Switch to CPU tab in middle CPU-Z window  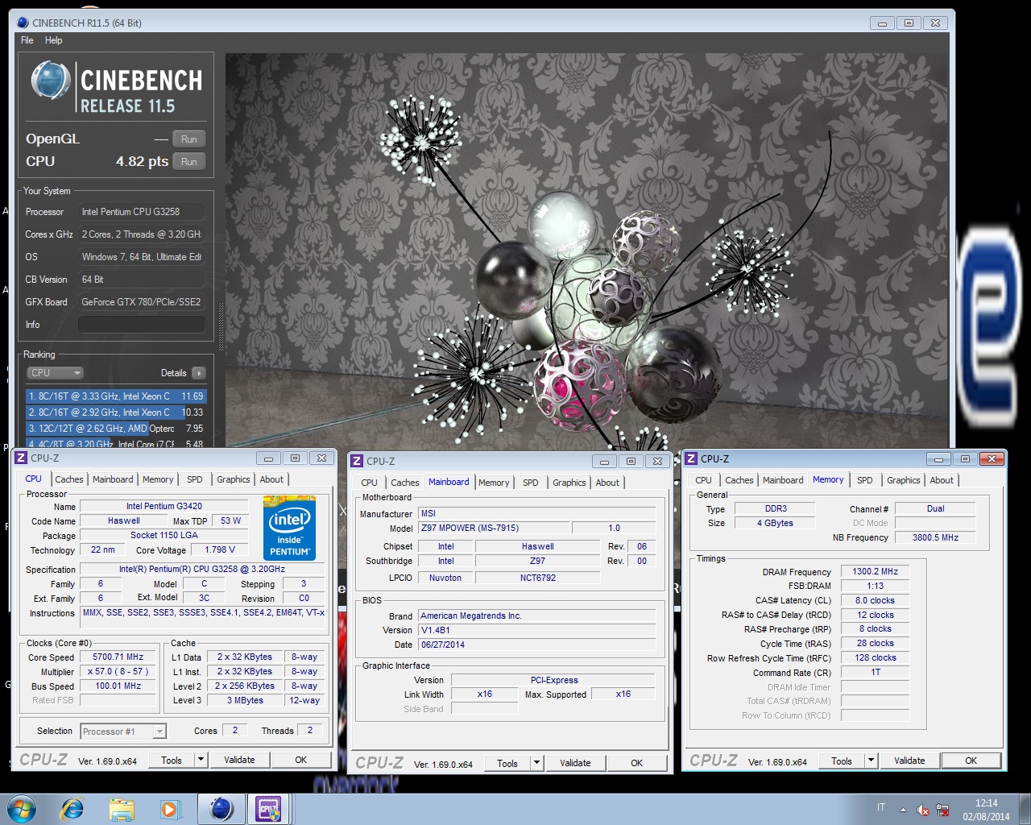click(x=369, y=483)
